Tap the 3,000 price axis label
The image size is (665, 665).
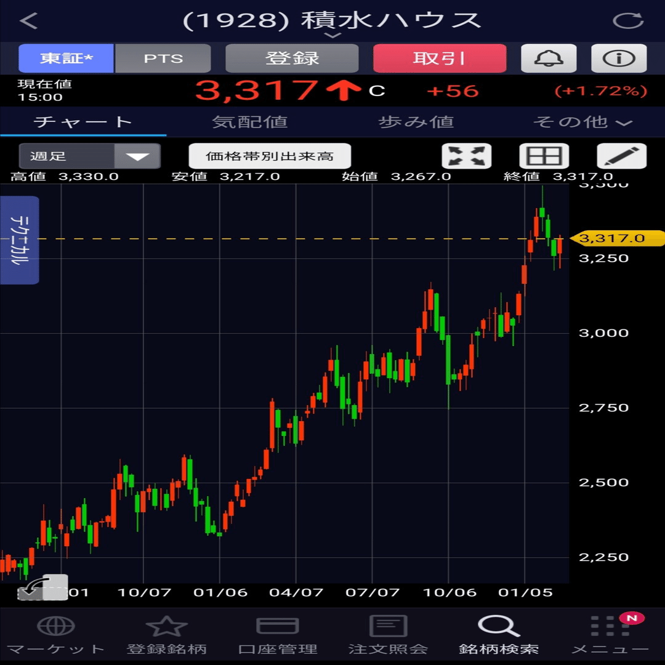pos(603,333)
